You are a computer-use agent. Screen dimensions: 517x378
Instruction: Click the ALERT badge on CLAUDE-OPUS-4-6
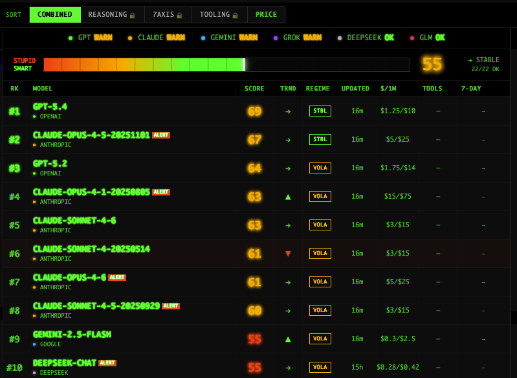point(117,278)
